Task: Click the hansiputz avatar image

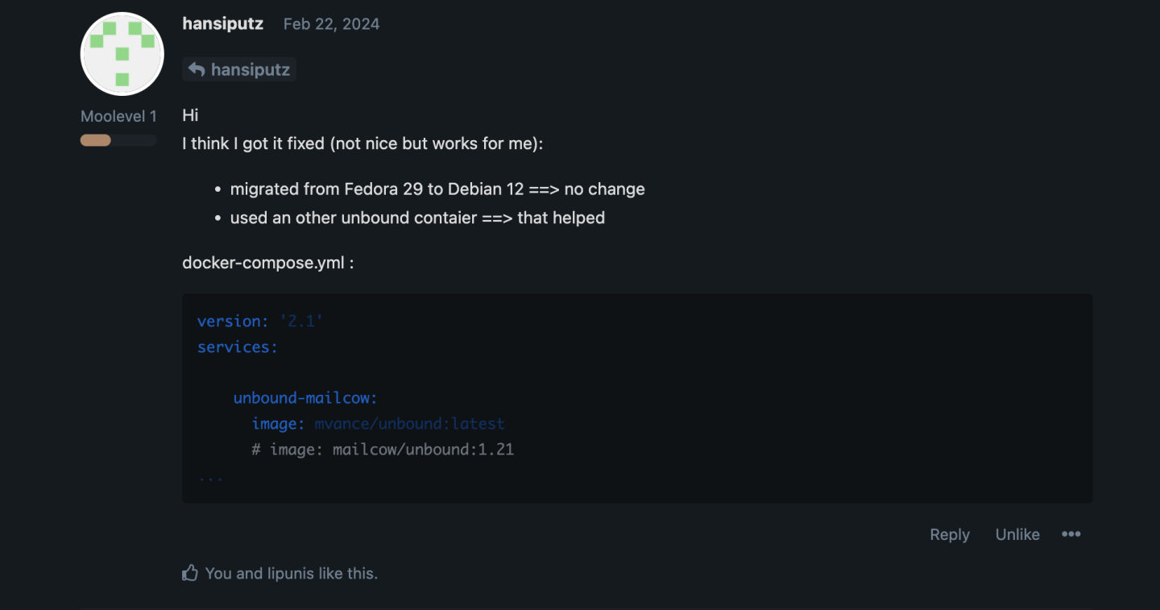Action: [x=122, y=54]
